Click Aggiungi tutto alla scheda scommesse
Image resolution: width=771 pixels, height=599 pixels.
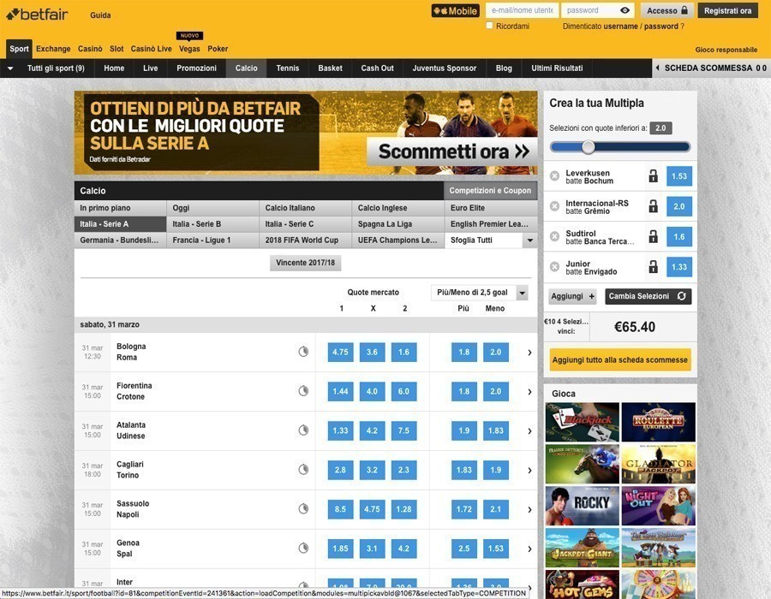pyautogui.click(x=620, y=360)
